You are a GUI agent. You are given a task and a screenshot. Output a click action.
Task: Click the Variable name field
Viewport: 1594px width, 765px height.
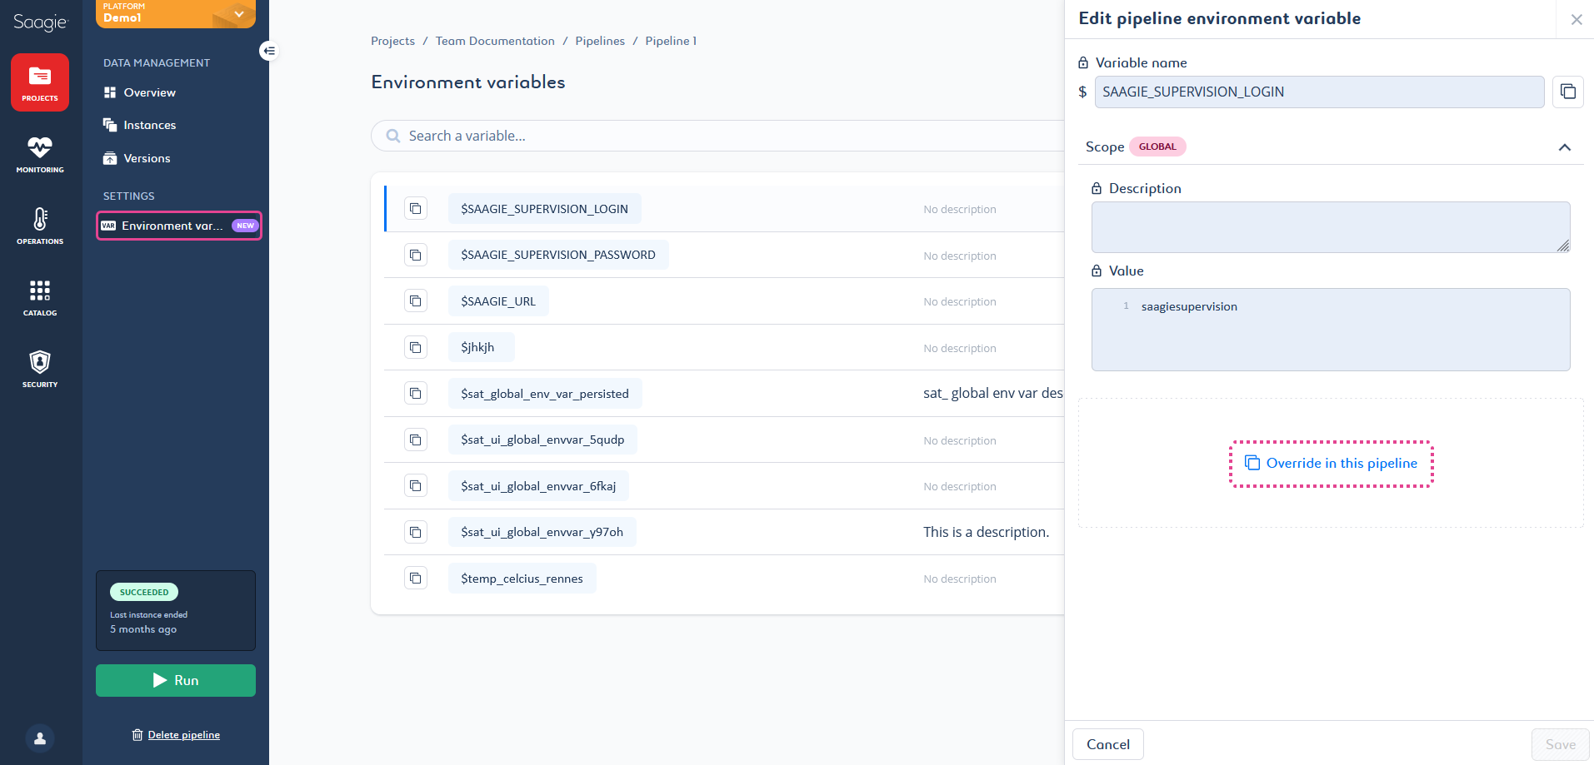pyautogui.click(x=1319, y=92)
